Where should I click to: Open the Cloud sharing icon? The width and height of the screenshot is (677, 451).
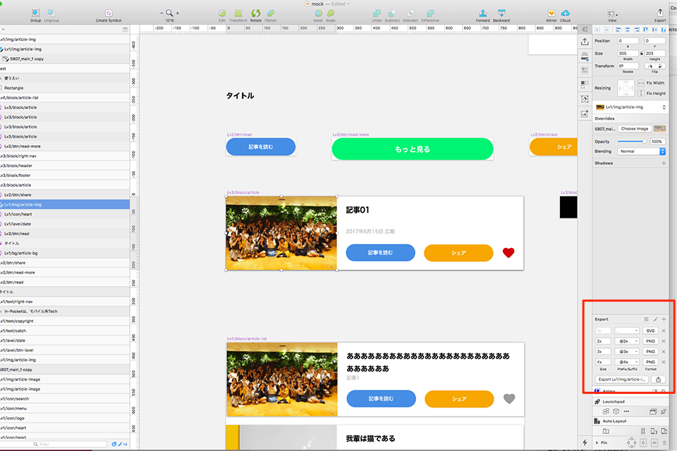tap(565, 13)
